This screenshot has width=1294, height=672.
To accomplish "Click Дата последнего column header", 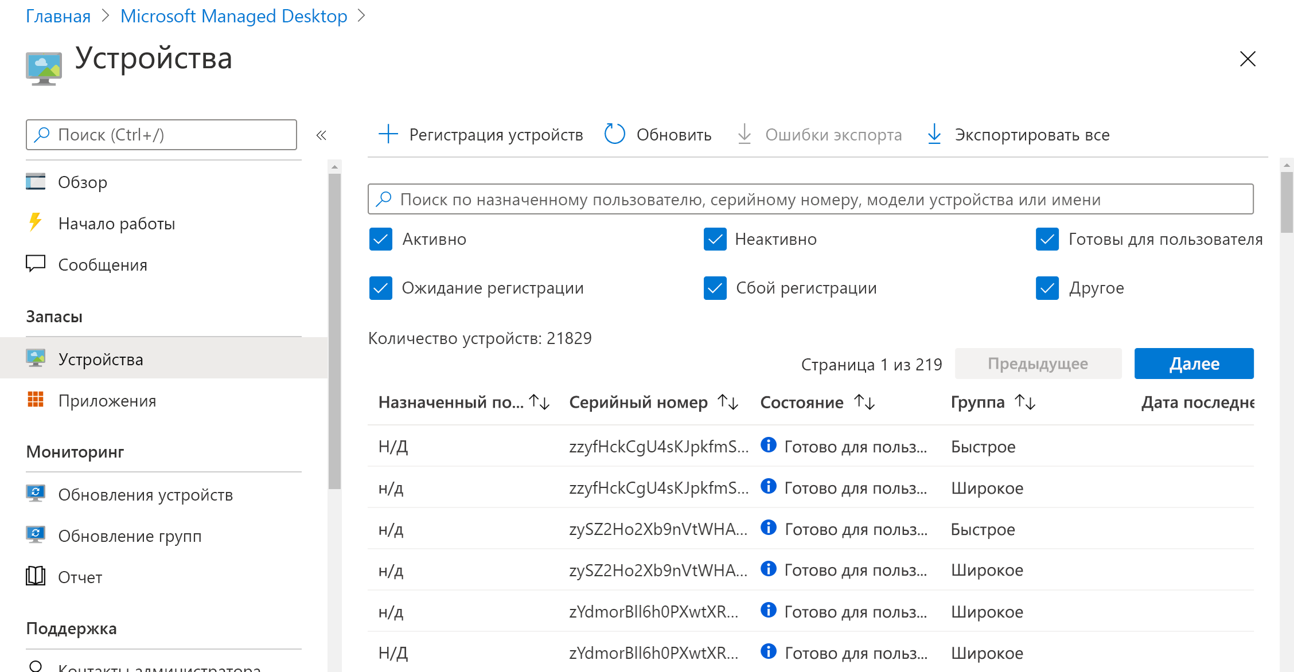I will [x=1198, y=402].
